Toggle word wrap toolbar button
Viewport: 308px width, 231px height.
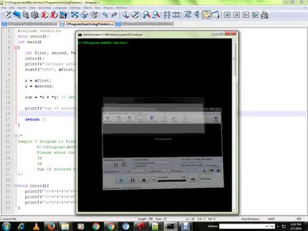pyautogui.click(x=187, y=15)
